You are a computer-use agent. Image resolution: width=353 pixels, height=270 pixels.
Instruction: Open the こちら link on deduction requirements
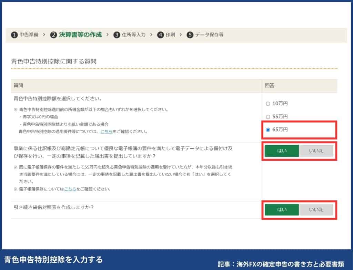coord(106,132)
